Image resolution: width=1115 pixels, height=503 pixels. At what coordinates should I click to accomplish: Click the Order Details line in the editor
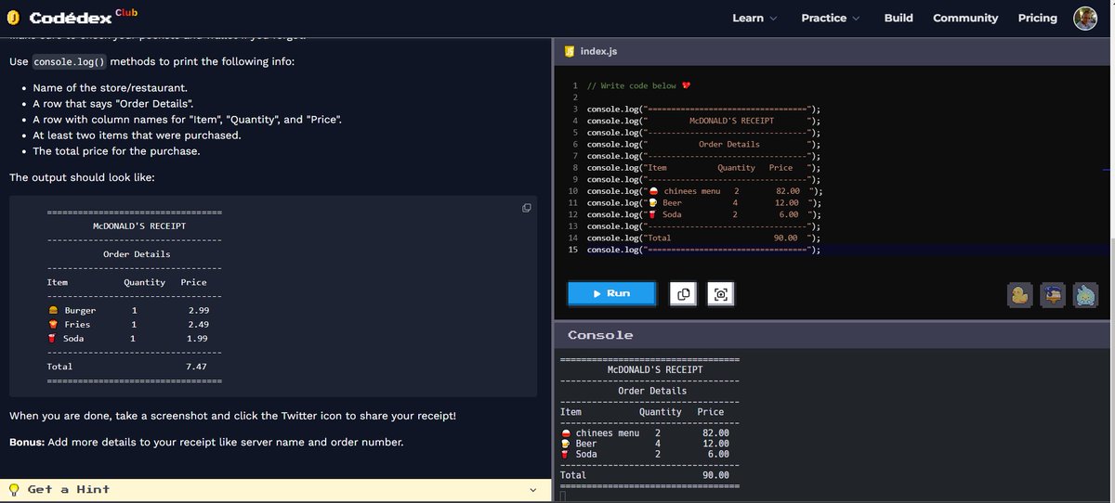(x=703, y=144)
